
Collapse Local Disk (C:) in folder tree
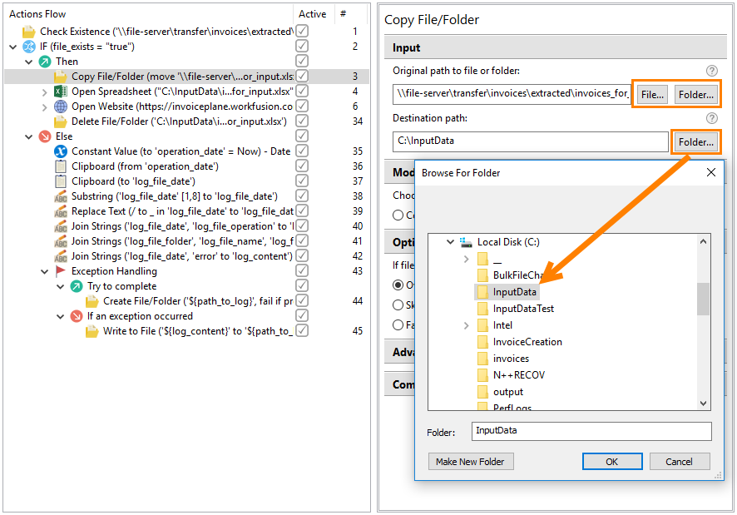point(450,242)
